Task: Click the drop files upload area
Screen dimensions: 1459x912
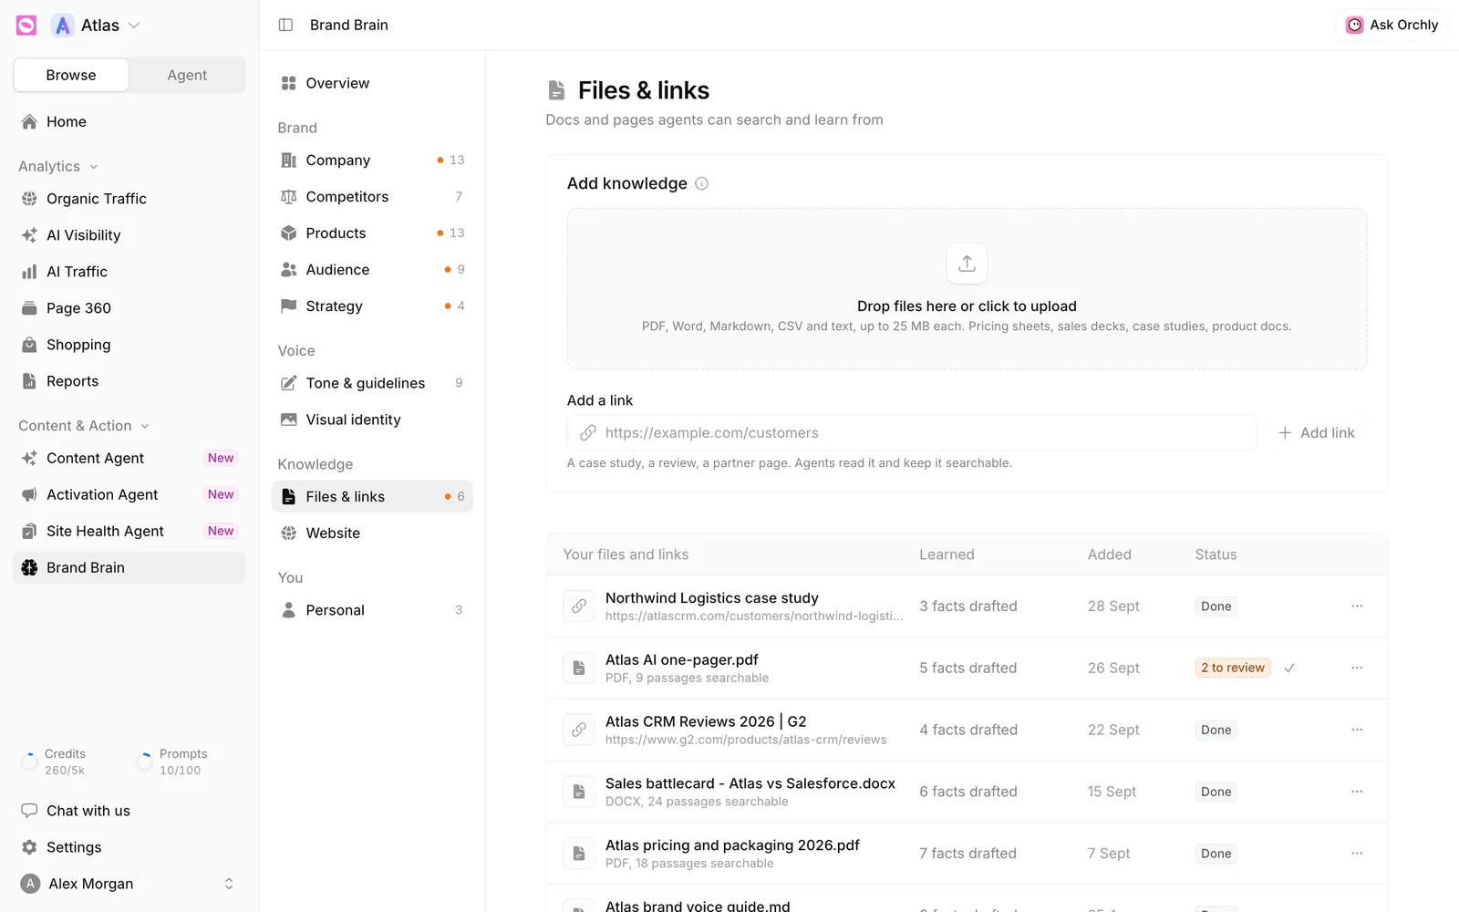Action: [x=967, y=289]
